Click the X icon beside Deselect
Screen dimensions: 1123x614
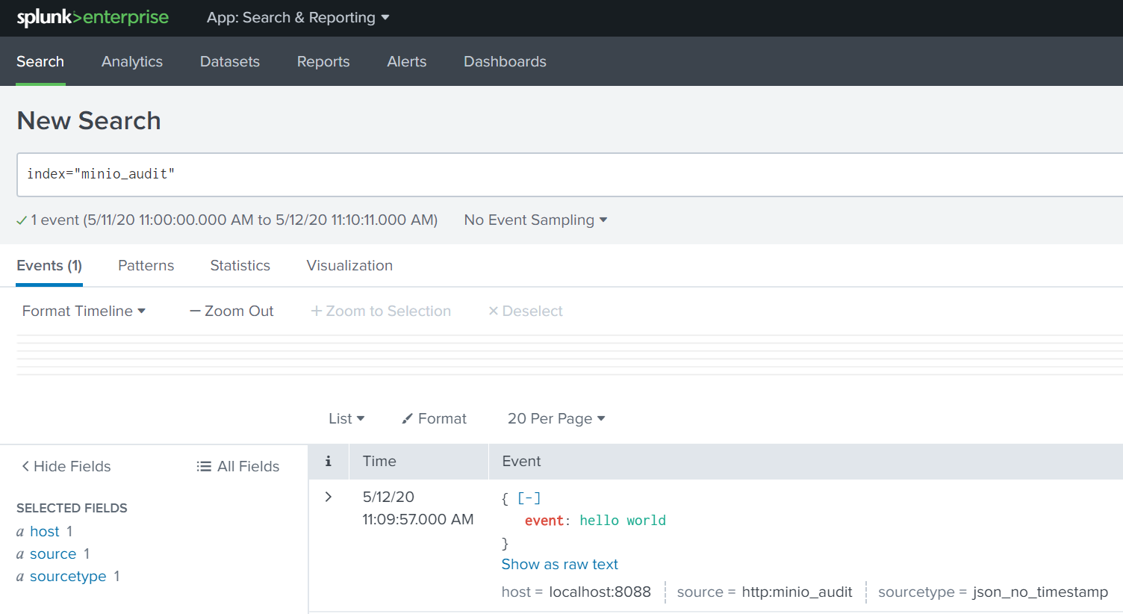coord(493,311)
